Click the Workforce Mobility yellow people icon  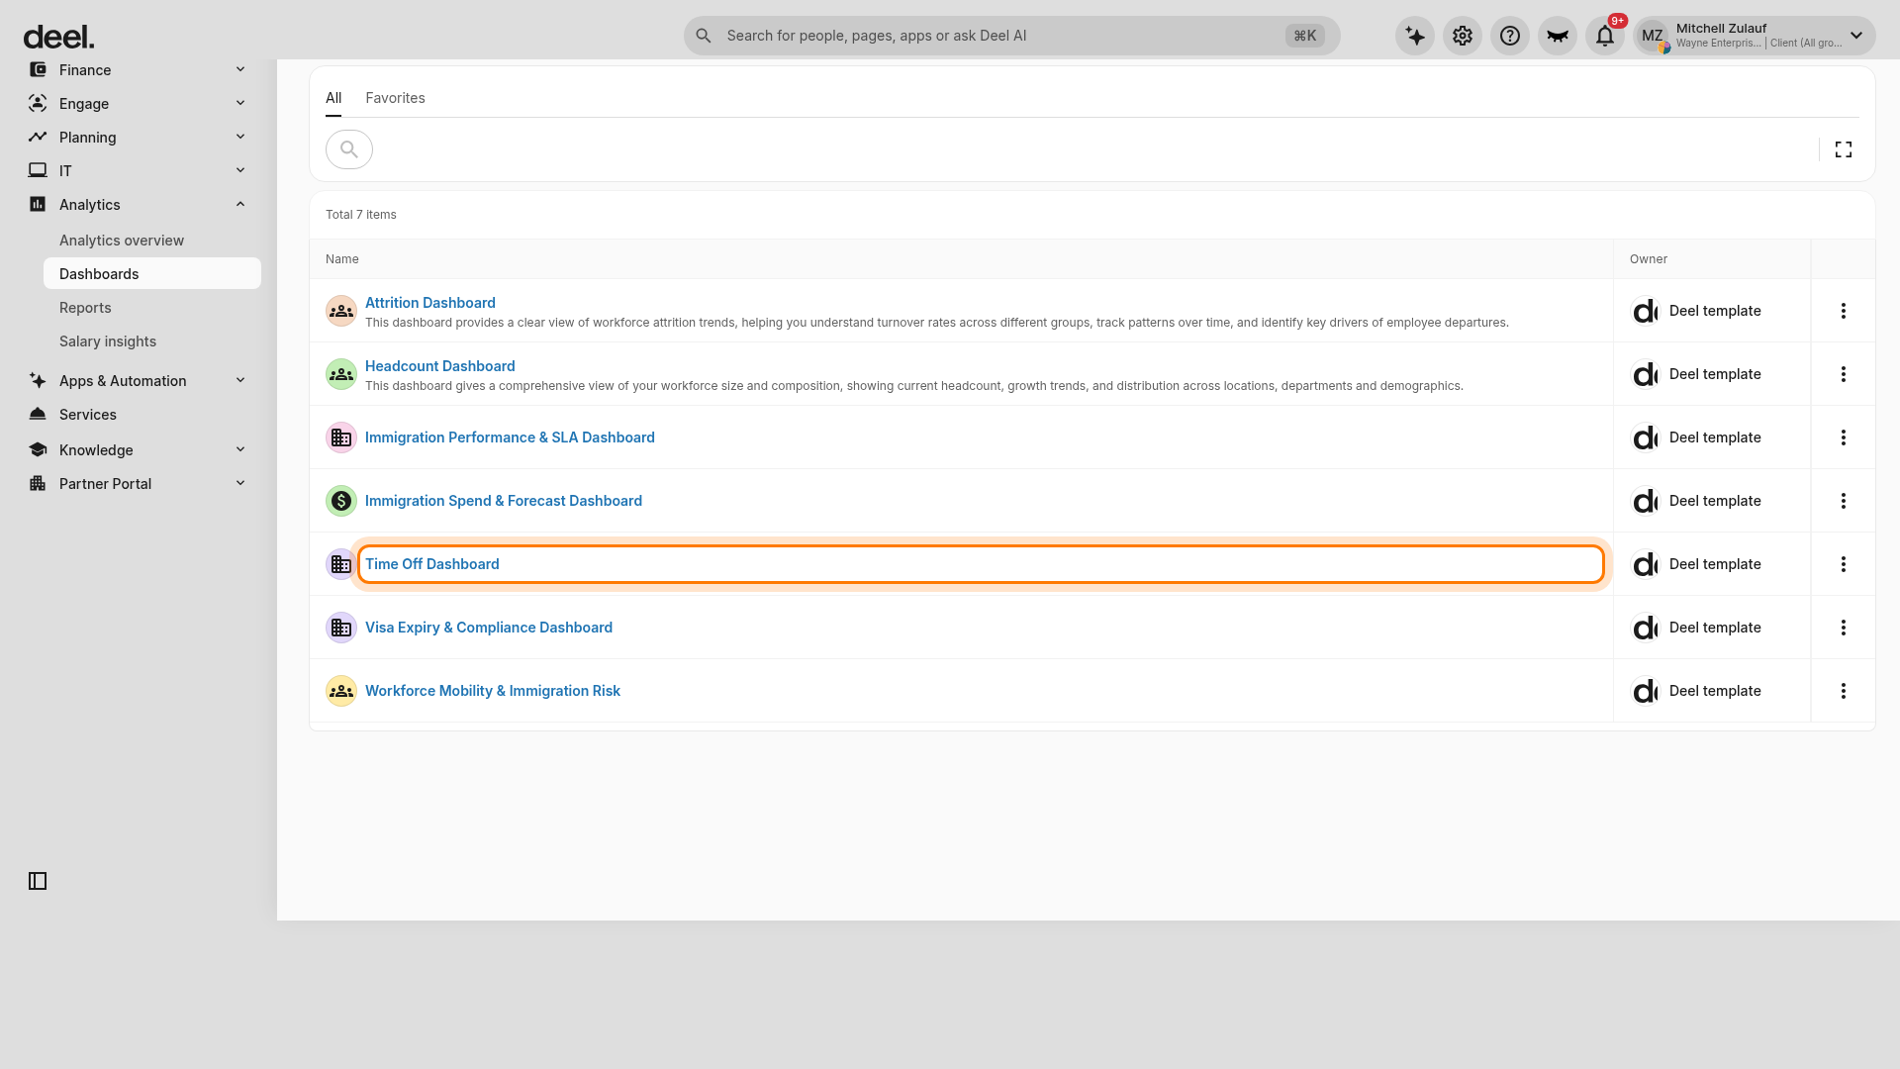[341, 691]
